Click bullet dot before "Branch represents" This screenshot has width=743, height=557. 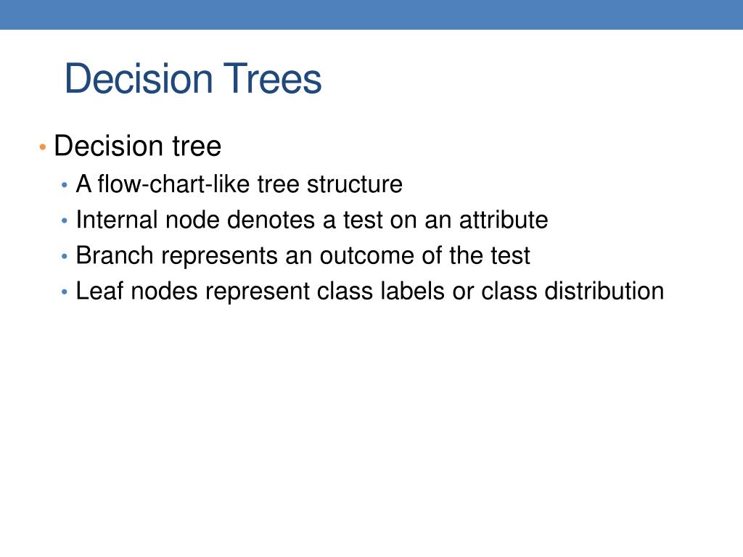(65, 257)
